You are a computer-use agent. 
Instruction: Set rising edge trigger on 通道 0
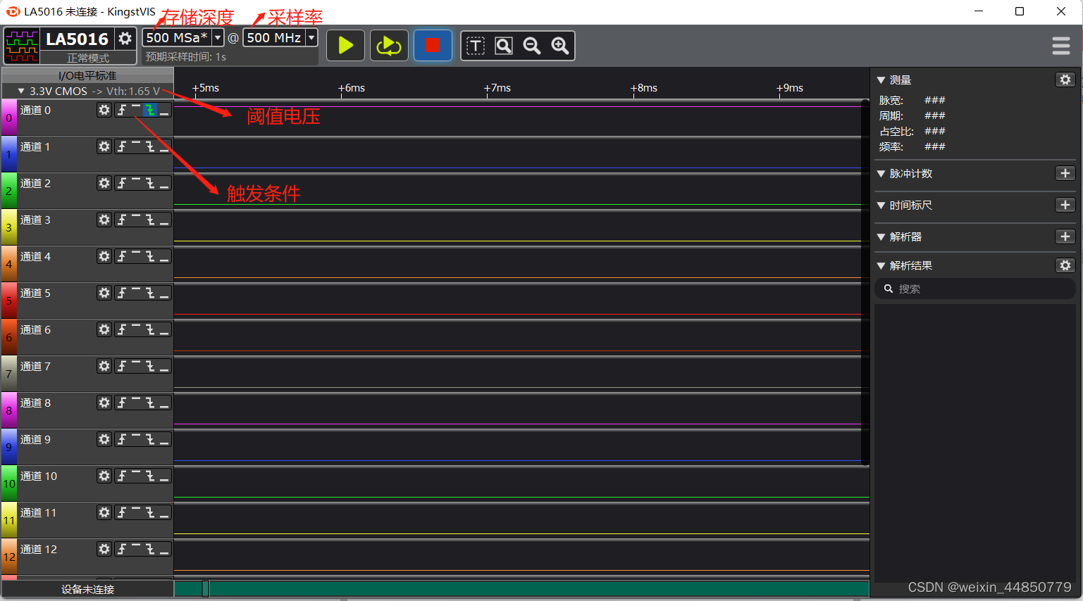122,110
